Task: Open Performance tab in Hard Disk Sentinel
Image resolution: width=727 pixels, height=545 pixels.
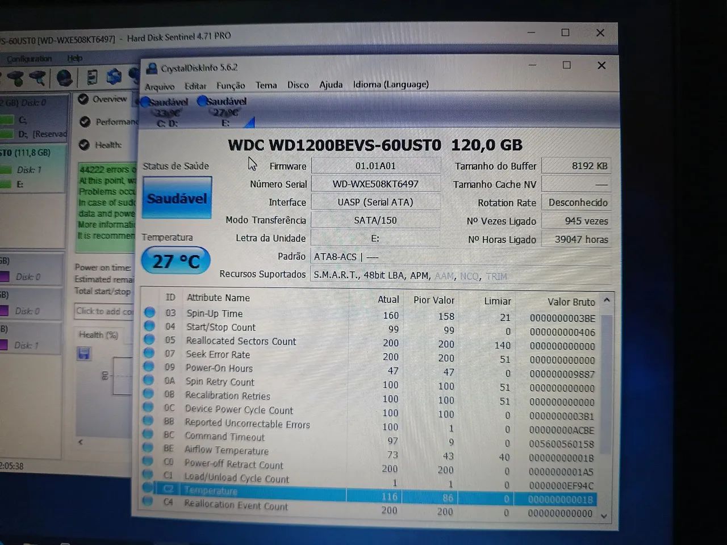Action: pyautogui.click(x=108, y=121)
